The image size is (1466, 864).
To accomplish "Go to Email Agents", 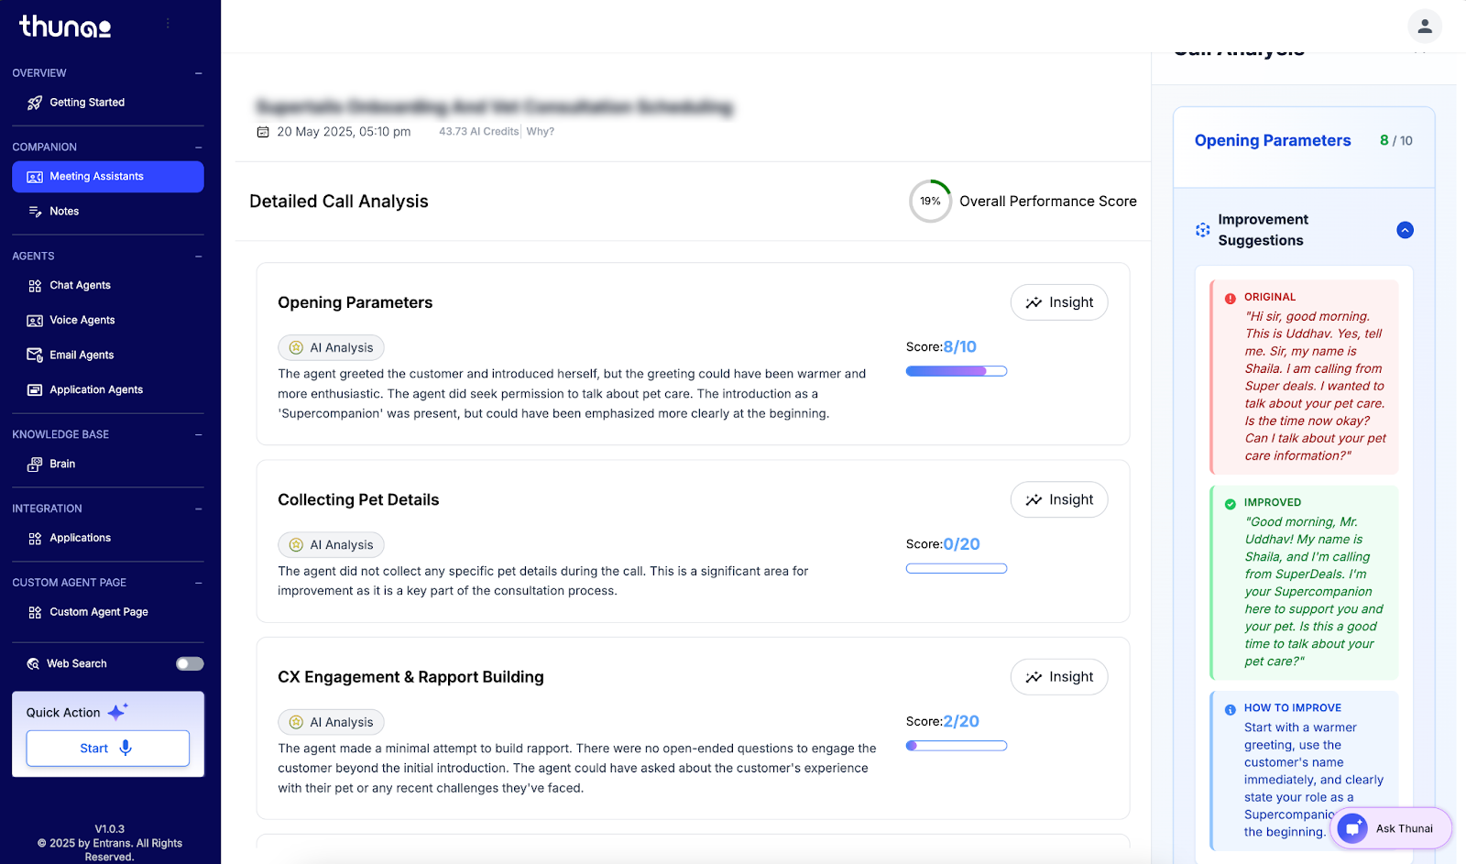I will [x=108, y=355].
